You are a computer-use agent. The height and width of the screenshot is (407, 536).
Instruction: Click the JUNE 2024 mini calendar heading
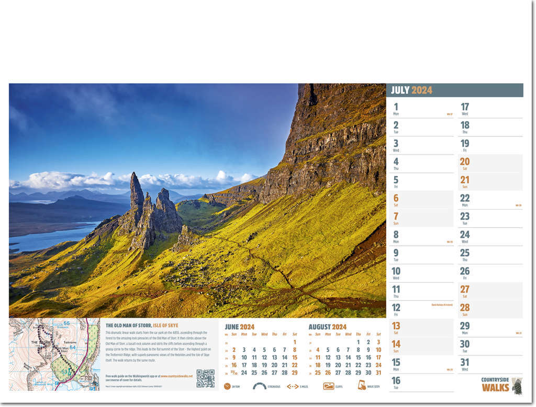(240, 327)
